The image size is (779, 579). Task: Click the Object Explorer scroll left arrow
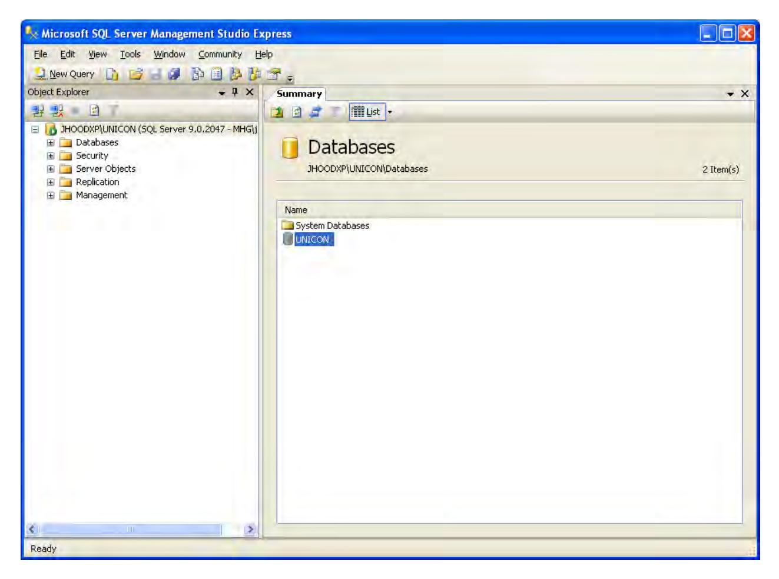(x=32, y=530)
